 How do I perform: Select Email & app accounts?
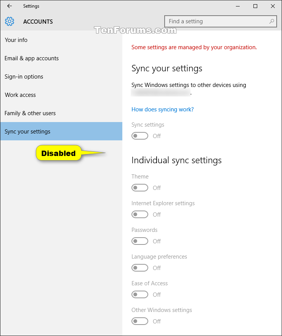[x=32, y=58]
